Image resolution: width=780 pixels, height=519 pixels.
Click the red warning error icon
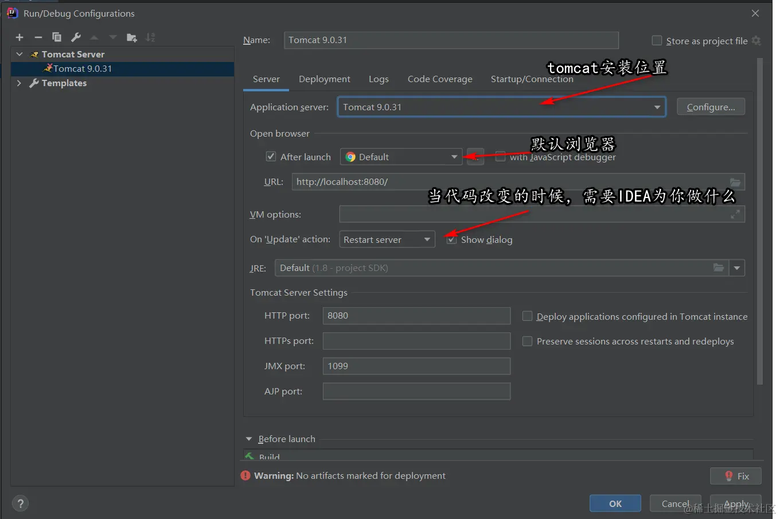coord(245,475)
